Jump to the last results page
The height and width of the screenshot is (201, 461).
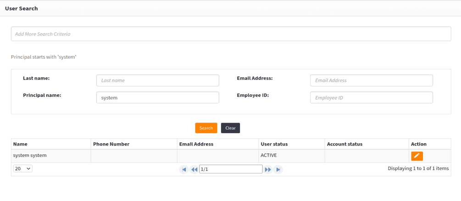(278, 169)
